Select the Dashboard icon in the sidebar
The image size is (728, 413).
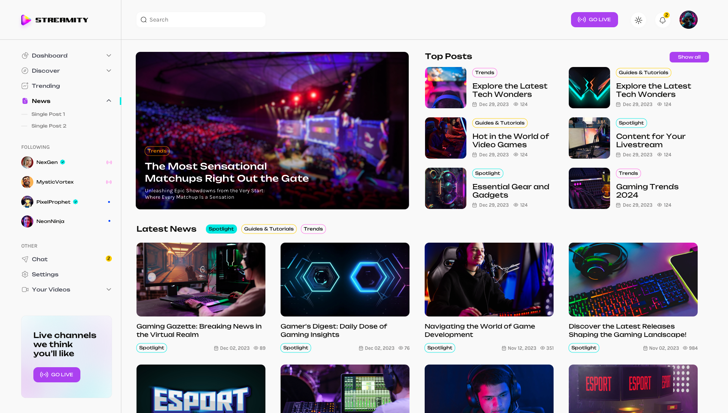25,55
